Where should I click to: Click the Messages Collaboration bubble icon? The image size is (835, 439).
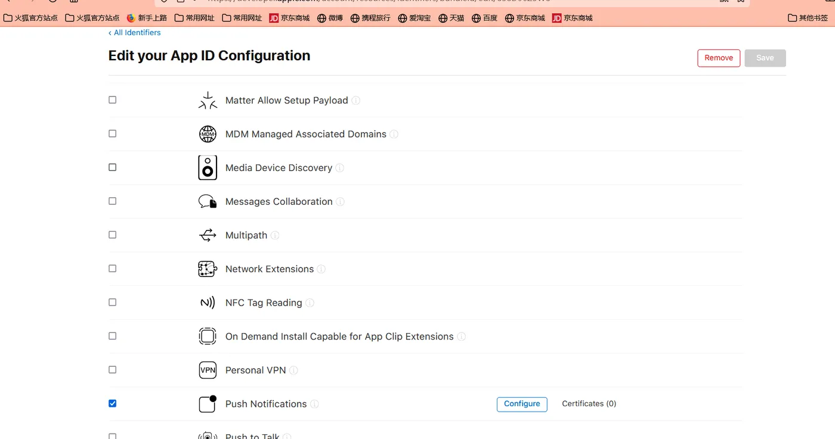(x=208, y=201)
